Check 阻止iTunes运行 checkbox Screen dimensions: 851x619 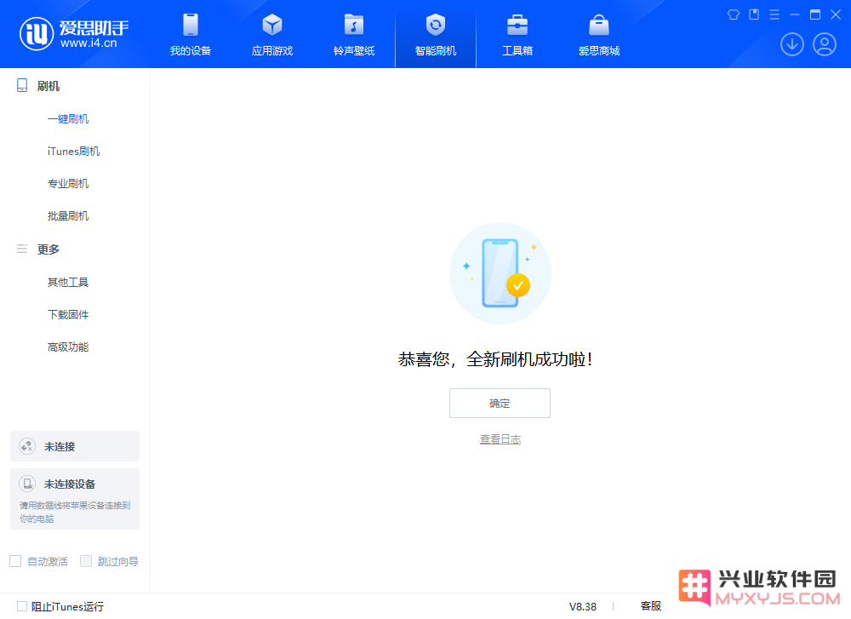click(22, 606)
